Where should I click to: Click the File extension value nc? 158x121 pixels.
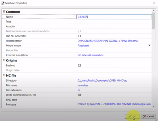pyautogui.click(x=79, y=90)
